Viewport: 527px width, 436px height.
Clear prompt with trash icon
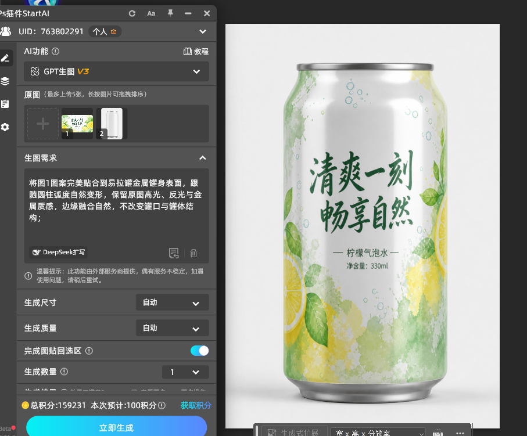click(x=193, y=253)
